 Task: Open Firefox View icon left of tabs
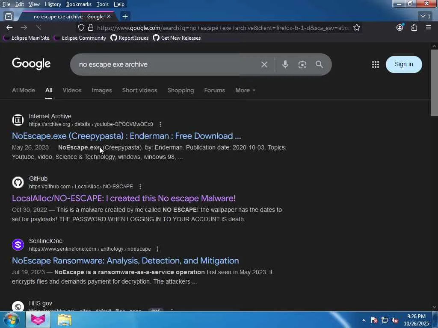coord(9,17)
